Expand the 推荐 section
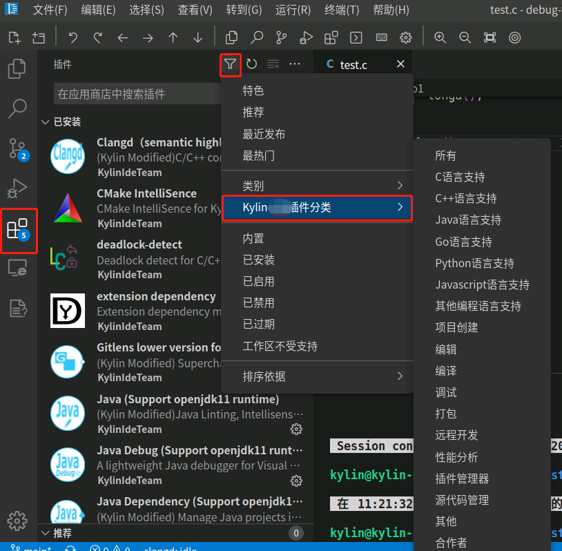The image size is (562, 551). click(x=46, y=533)
